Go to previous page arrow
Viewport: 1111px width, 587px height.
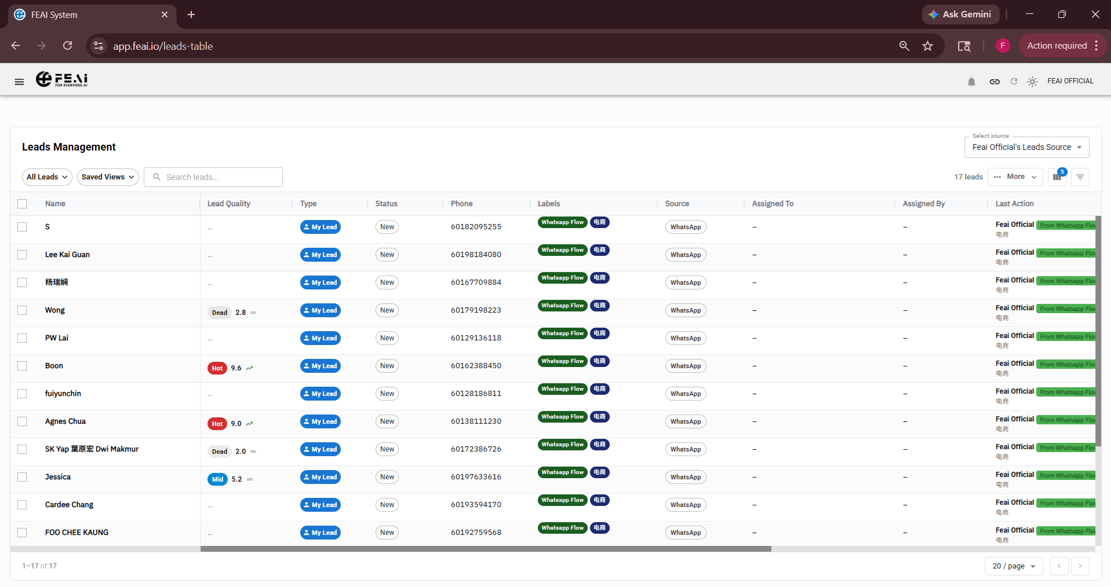coord(1059,566)
